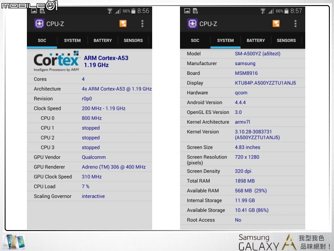Click Scaling Governor value interactive

(x=93, y=196)
